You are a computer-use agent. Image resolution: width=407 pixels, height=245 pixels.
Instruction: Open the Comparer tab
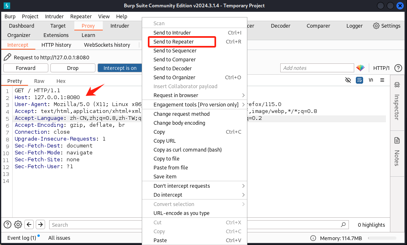tap(318, 26)
